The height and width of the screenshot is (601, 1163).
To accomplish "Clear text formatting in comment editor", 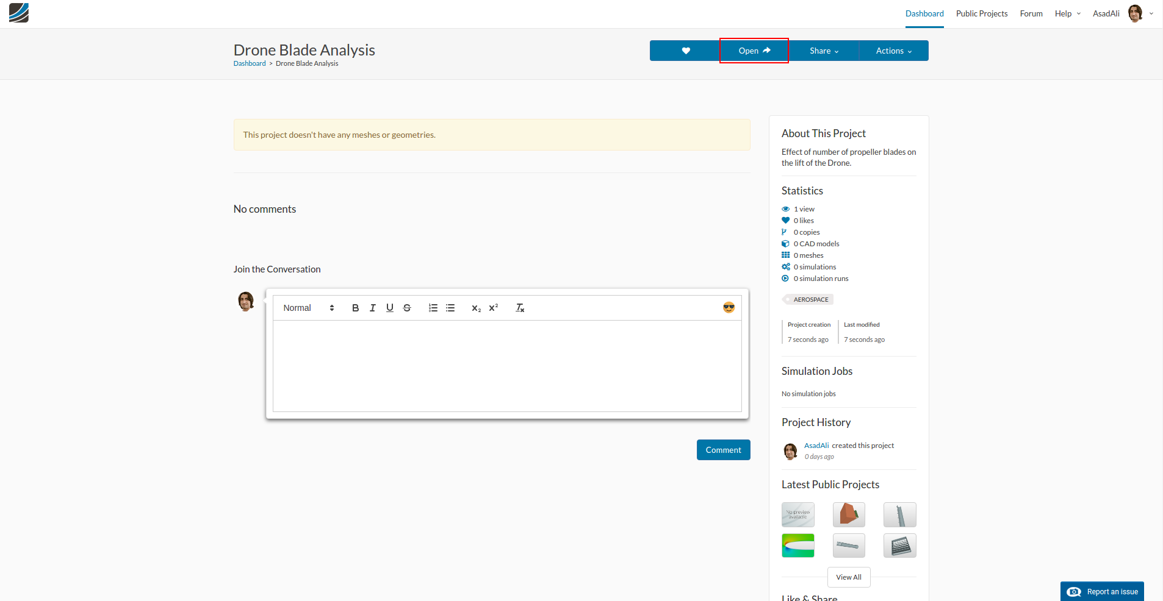I will coord(520,308).
